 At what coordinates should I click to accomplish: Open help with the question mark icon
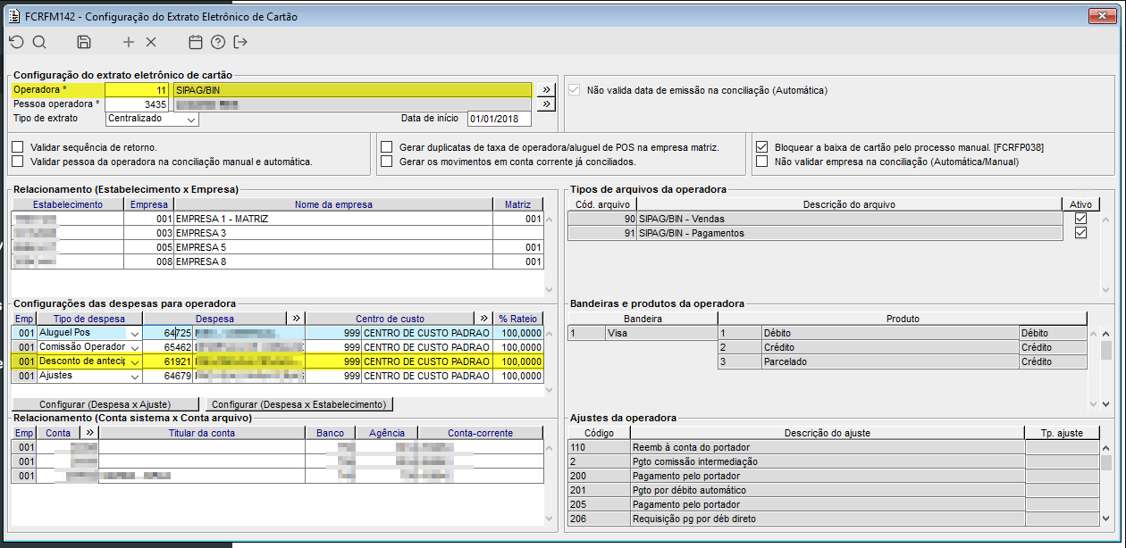coord(218,42)
